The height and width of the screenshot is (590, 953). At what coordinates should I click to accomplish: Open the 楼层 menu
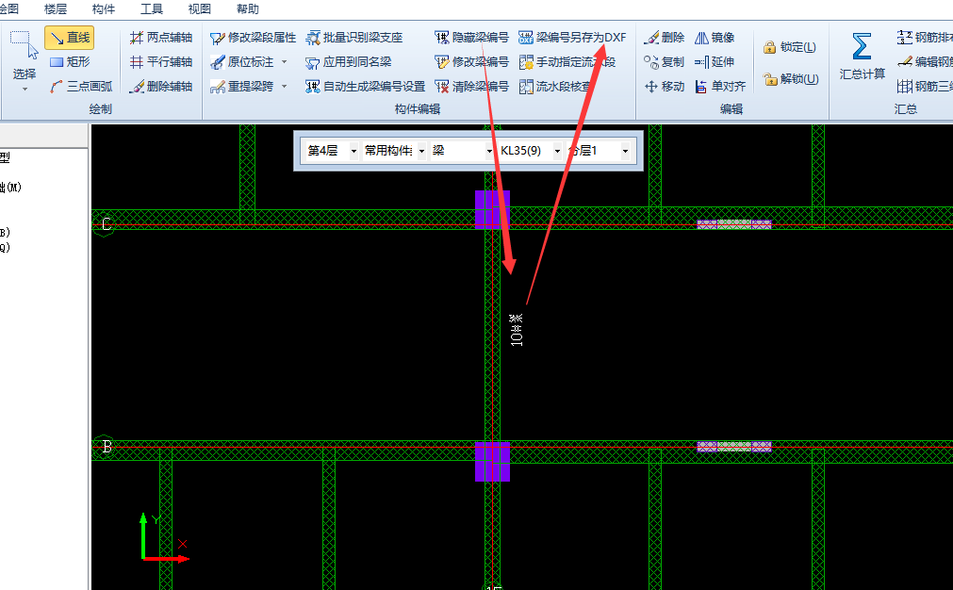coord(56,9)
